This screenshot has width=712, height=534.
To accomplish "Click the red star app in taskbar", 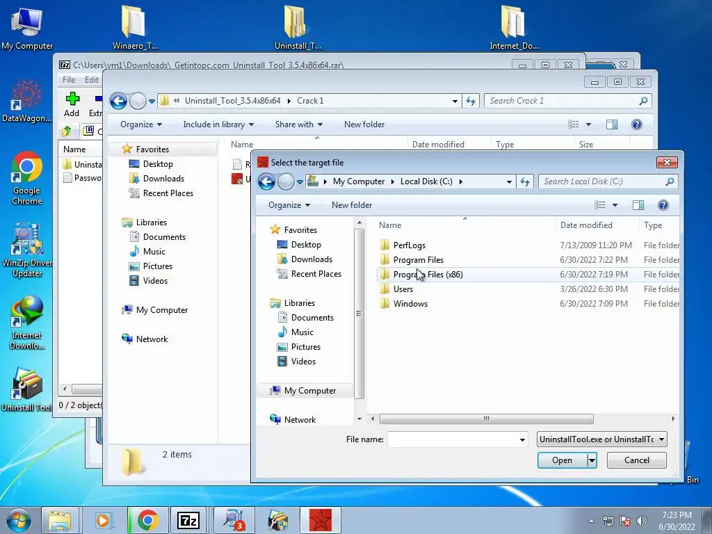I will (321, 520).
